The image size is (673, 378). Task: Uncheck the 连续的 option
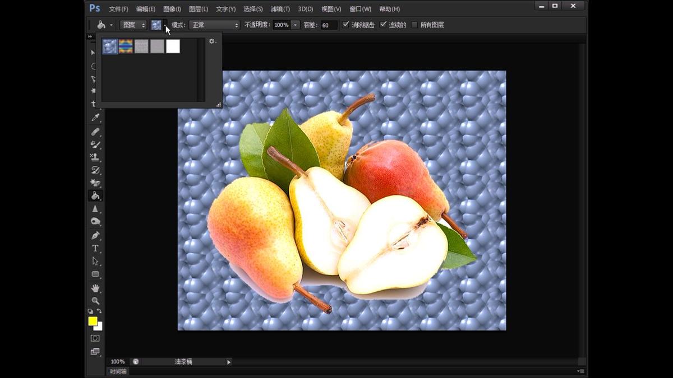coord(384,25)
